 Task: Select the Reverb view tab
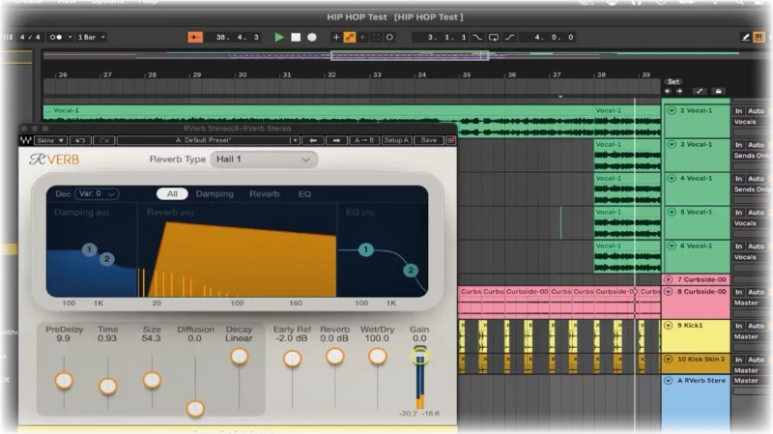[264, 194]
